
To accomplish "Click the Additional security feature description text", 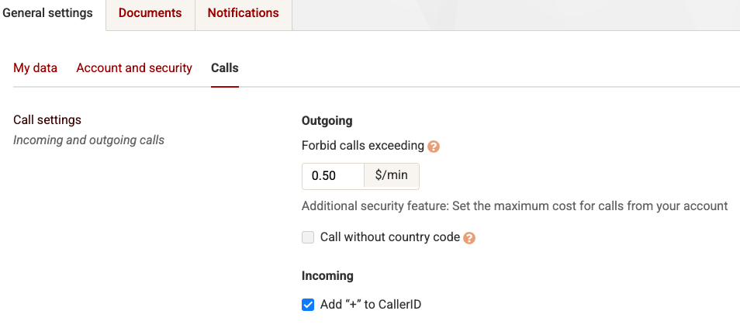I will coord(514,206).
